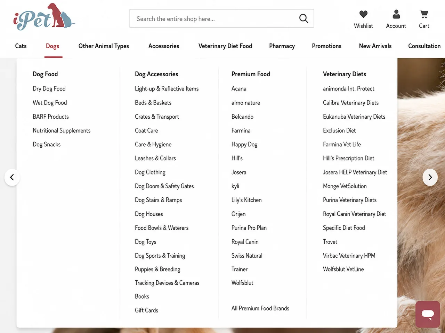This screenshot has width=445, height=333.
Task: Open the Promotions tab
Action: coord(326,46)
